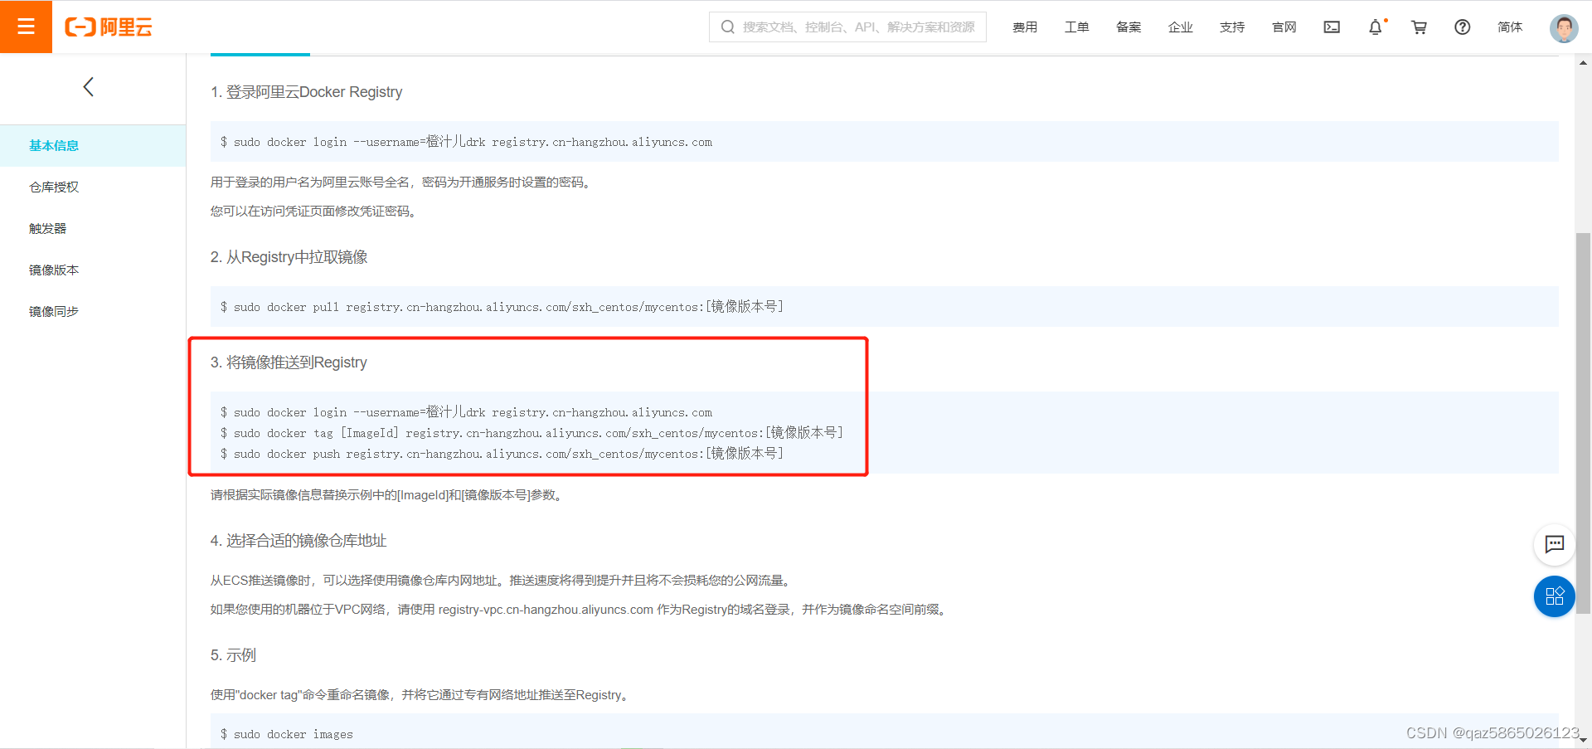Open the 工单 link
1592x749 pixels.
1076,27
